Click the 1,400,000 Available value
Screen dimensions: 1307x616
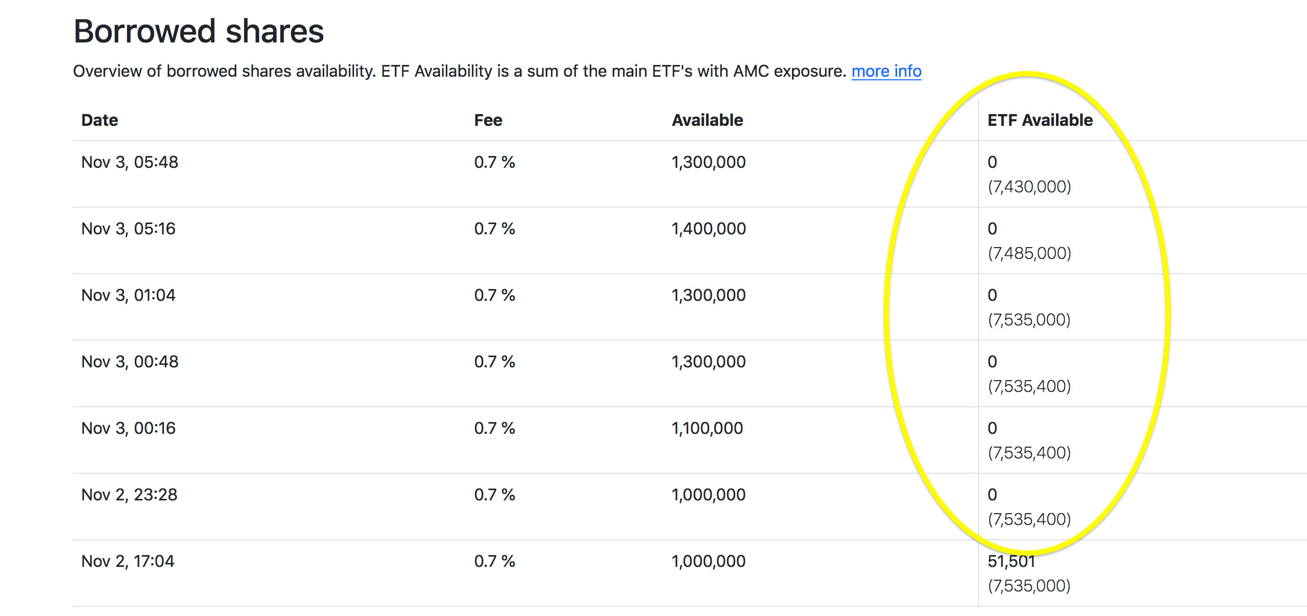(708, 229)
